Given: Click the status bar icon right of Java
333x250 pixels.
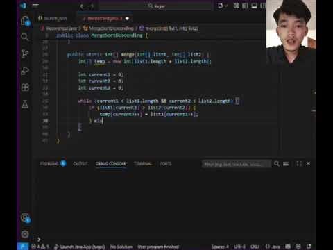Looking at the screenshot, I should [288, 247].
